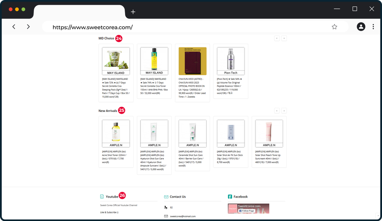The image size is (382, 221).
Task: Go forward using the browser forward arrow
Action: coord(28,27)
